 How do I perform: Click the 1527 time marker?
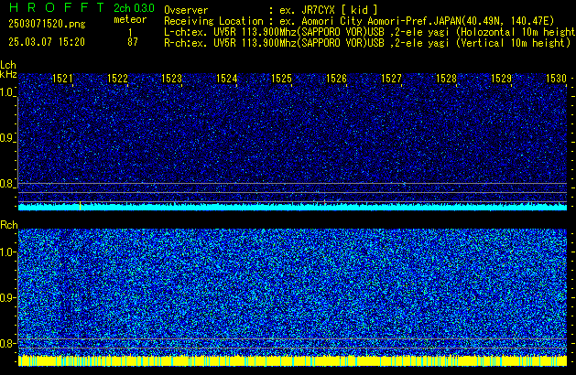[x=391, y=79]
